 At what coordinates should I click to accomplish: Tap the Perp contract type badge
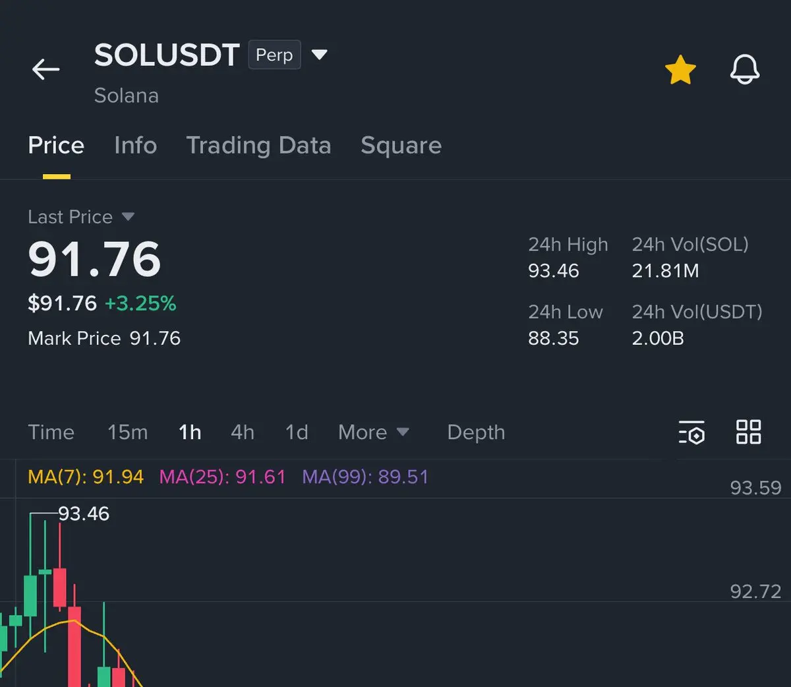(274, 55)
